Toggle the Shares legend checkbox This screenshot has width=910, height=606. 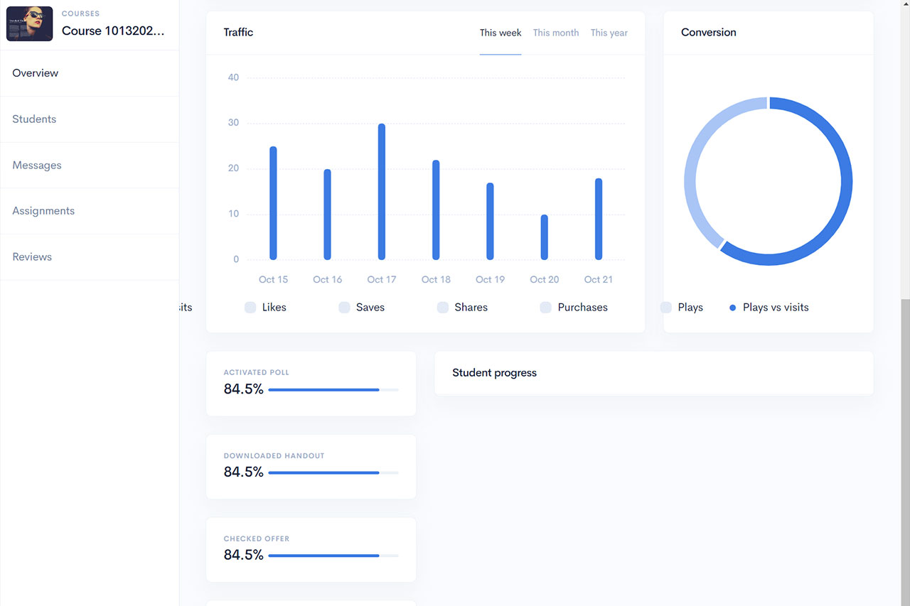click(443, 308)
